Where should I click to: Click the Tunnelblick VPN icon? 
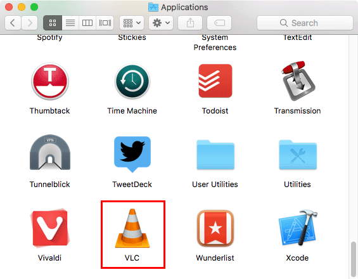(x=50, y=152)
